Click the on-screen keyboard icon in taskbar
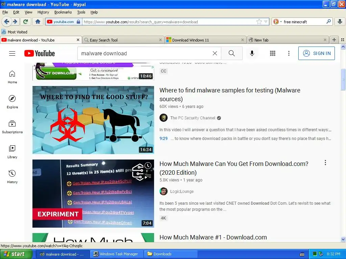 (302, 254)
